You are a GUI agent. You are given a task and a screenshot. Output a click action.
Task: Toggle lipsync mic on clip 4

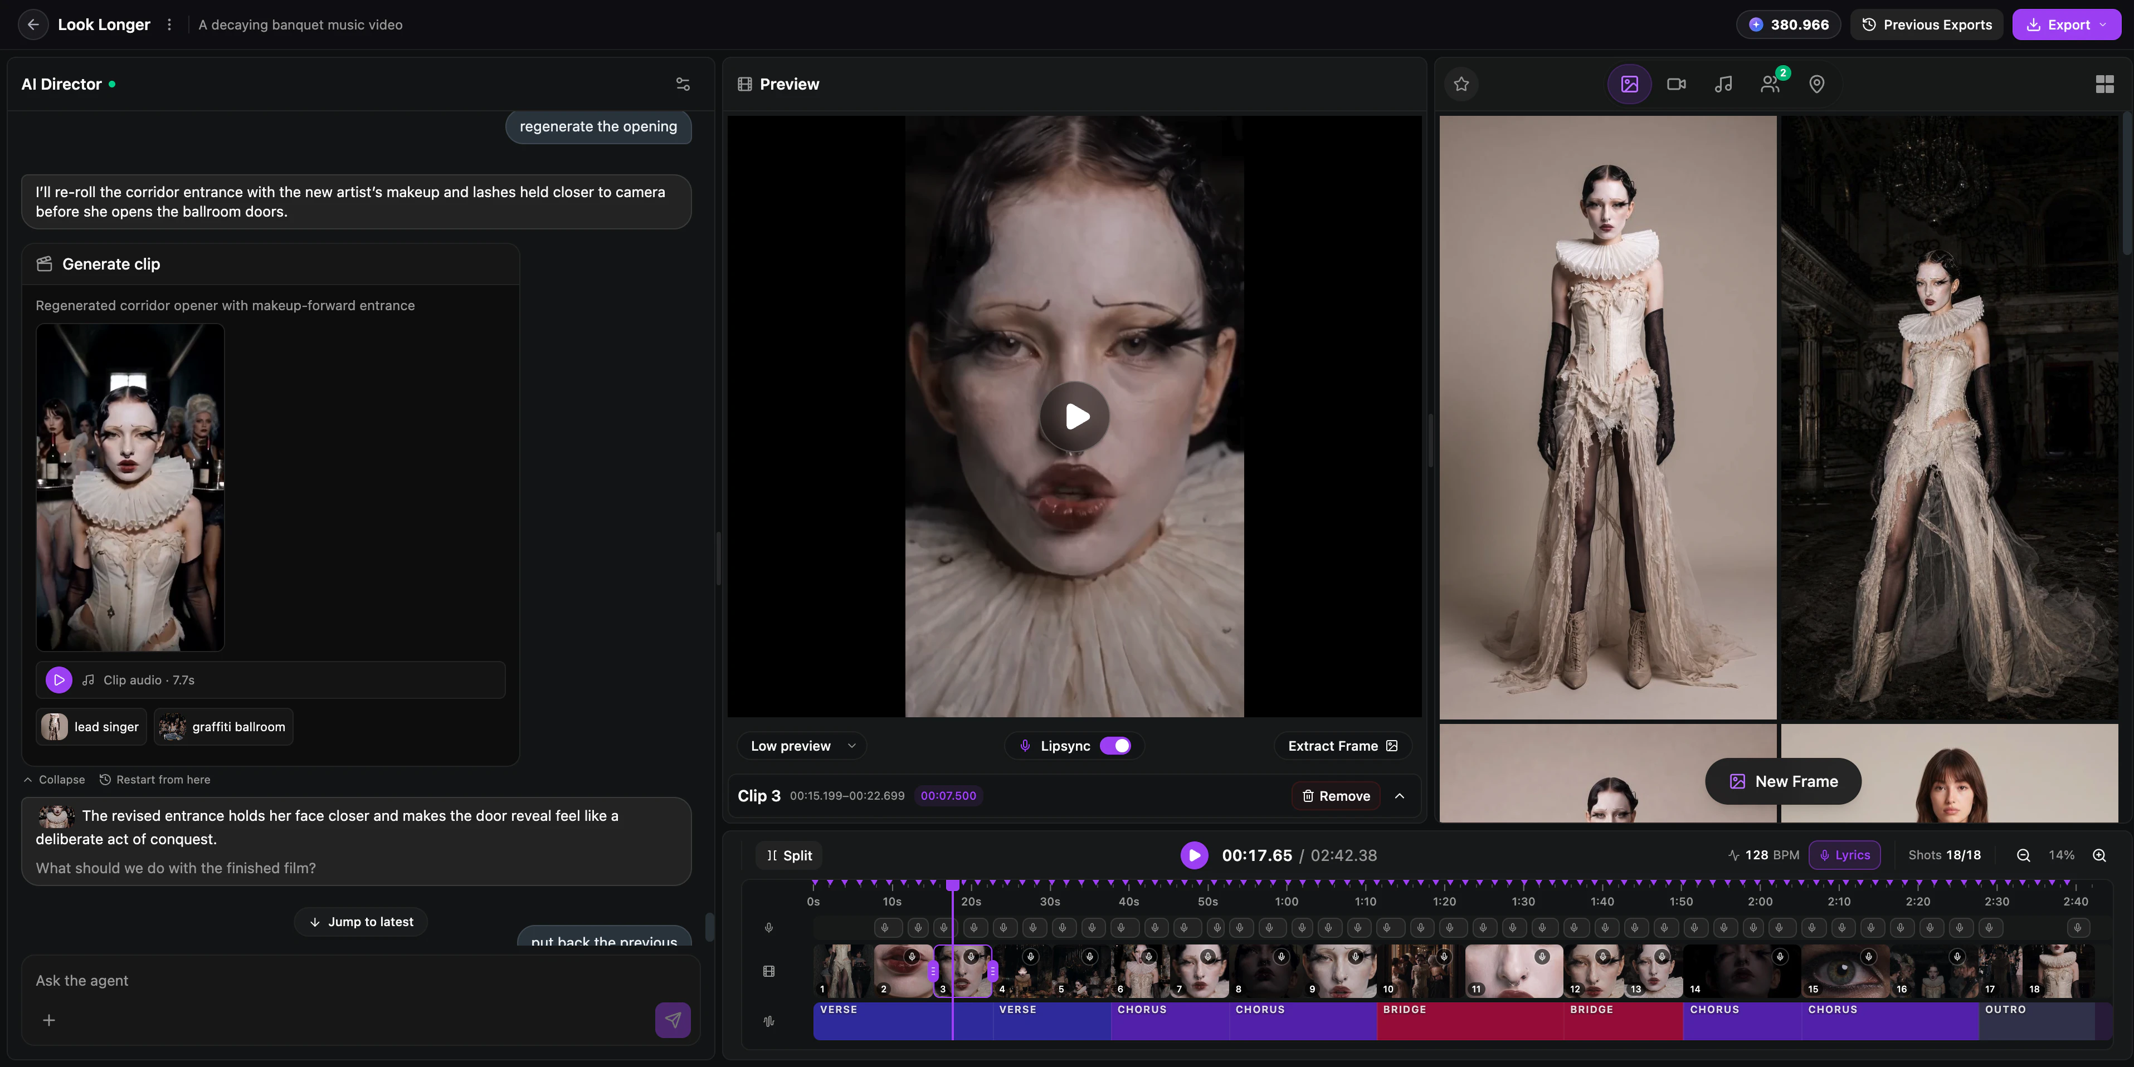tap(1031, 957)
